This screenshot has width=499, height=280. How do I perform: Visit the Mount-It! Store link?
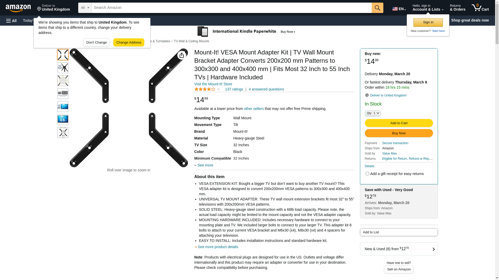(x=213, y=84)
